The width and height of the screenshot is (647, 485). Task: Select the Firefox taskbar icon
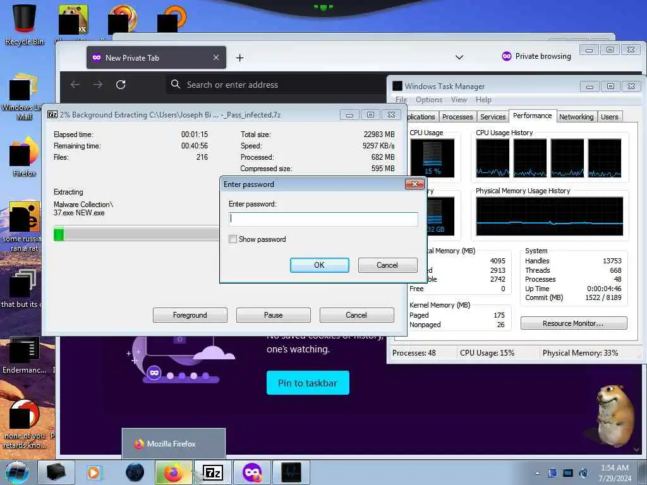point(173,472)
